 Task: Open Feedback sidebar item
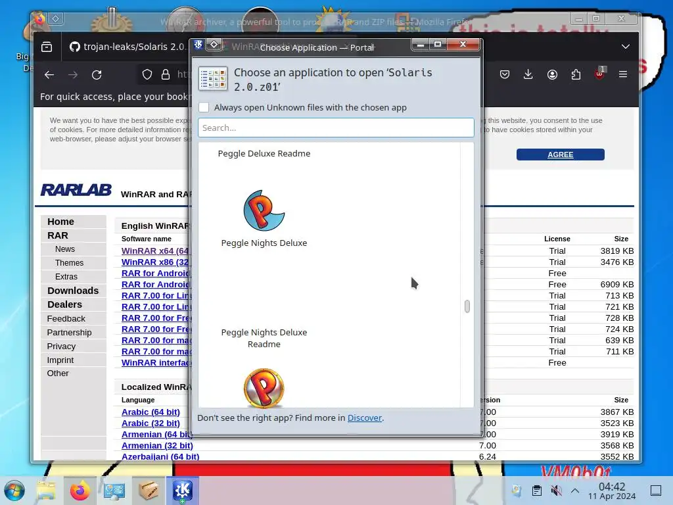[66, 319]
